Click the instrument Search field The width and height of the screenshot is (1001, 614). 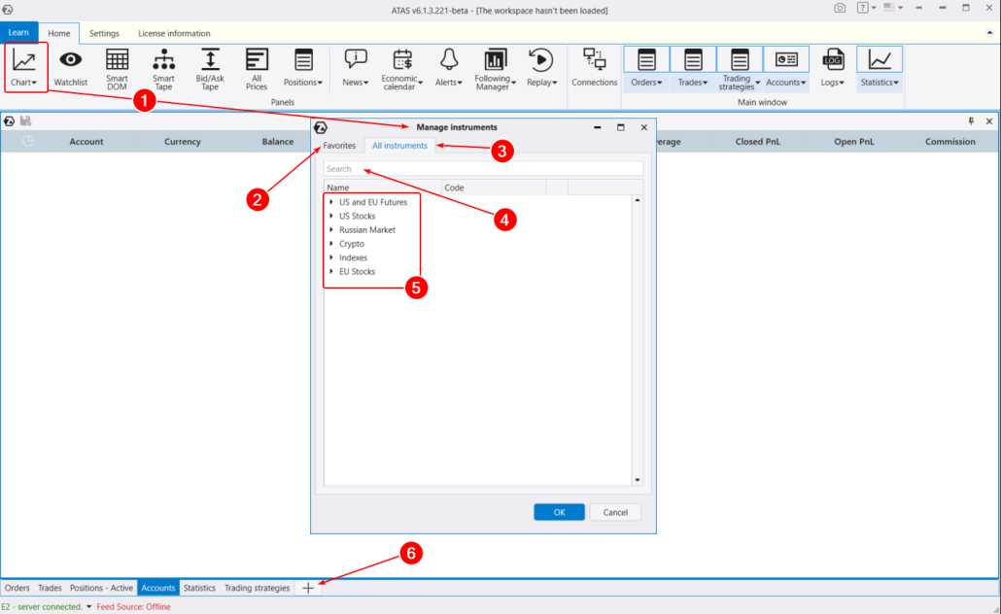[482, 167]
